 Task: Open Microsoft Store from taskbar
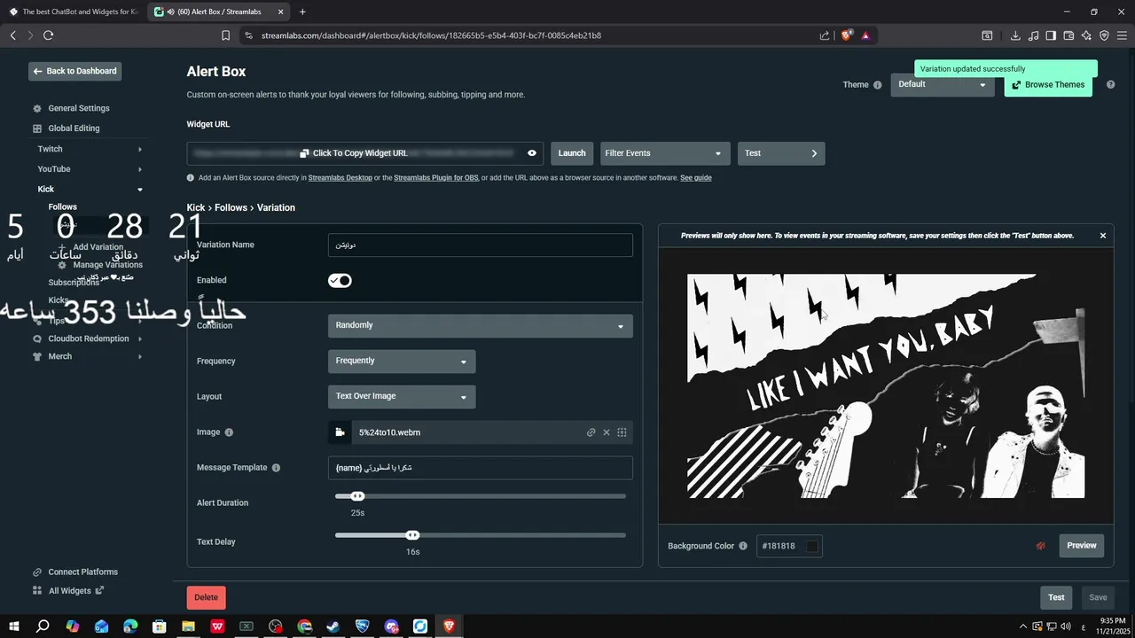point(159,626)
